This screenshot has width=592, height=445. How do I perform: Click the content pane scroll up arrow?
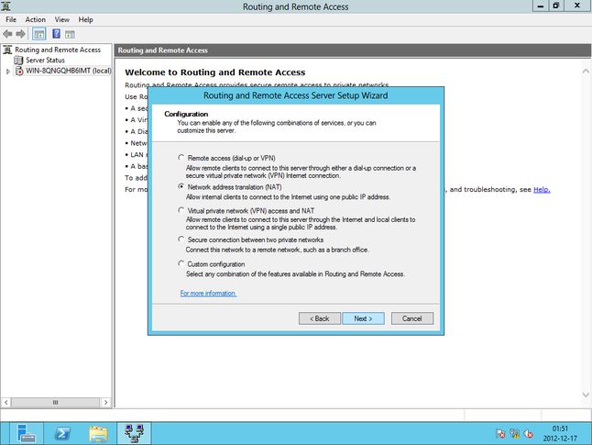(586, 71)
